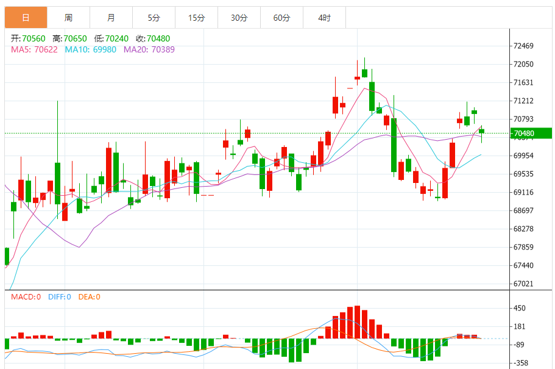Select the 周 weekly chart tab

click(68, 18)
